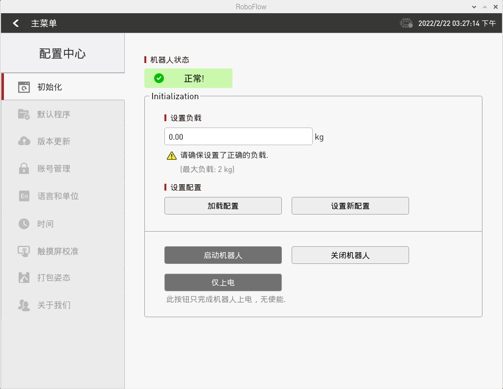503x389 pixels.
Task: Click the 版本更新 cloud upload icon
Action: coord(24,141)
